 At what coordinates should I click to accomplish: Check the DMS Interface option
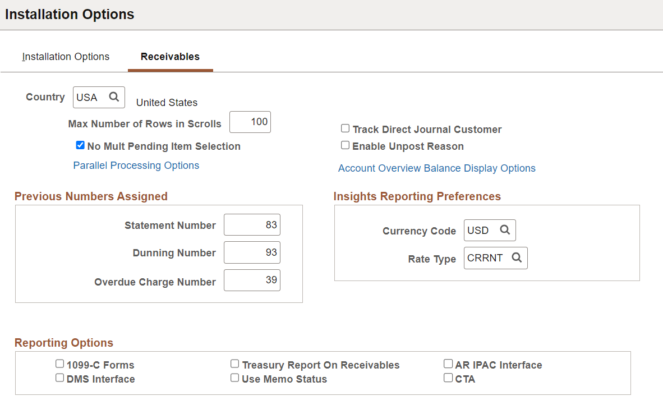coord(59,378)
